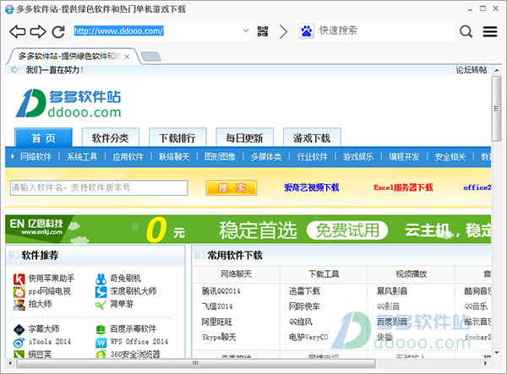Expand the address bar URL dropdown
Viewport: 507px width, 374px height.
tap(246, 30)
